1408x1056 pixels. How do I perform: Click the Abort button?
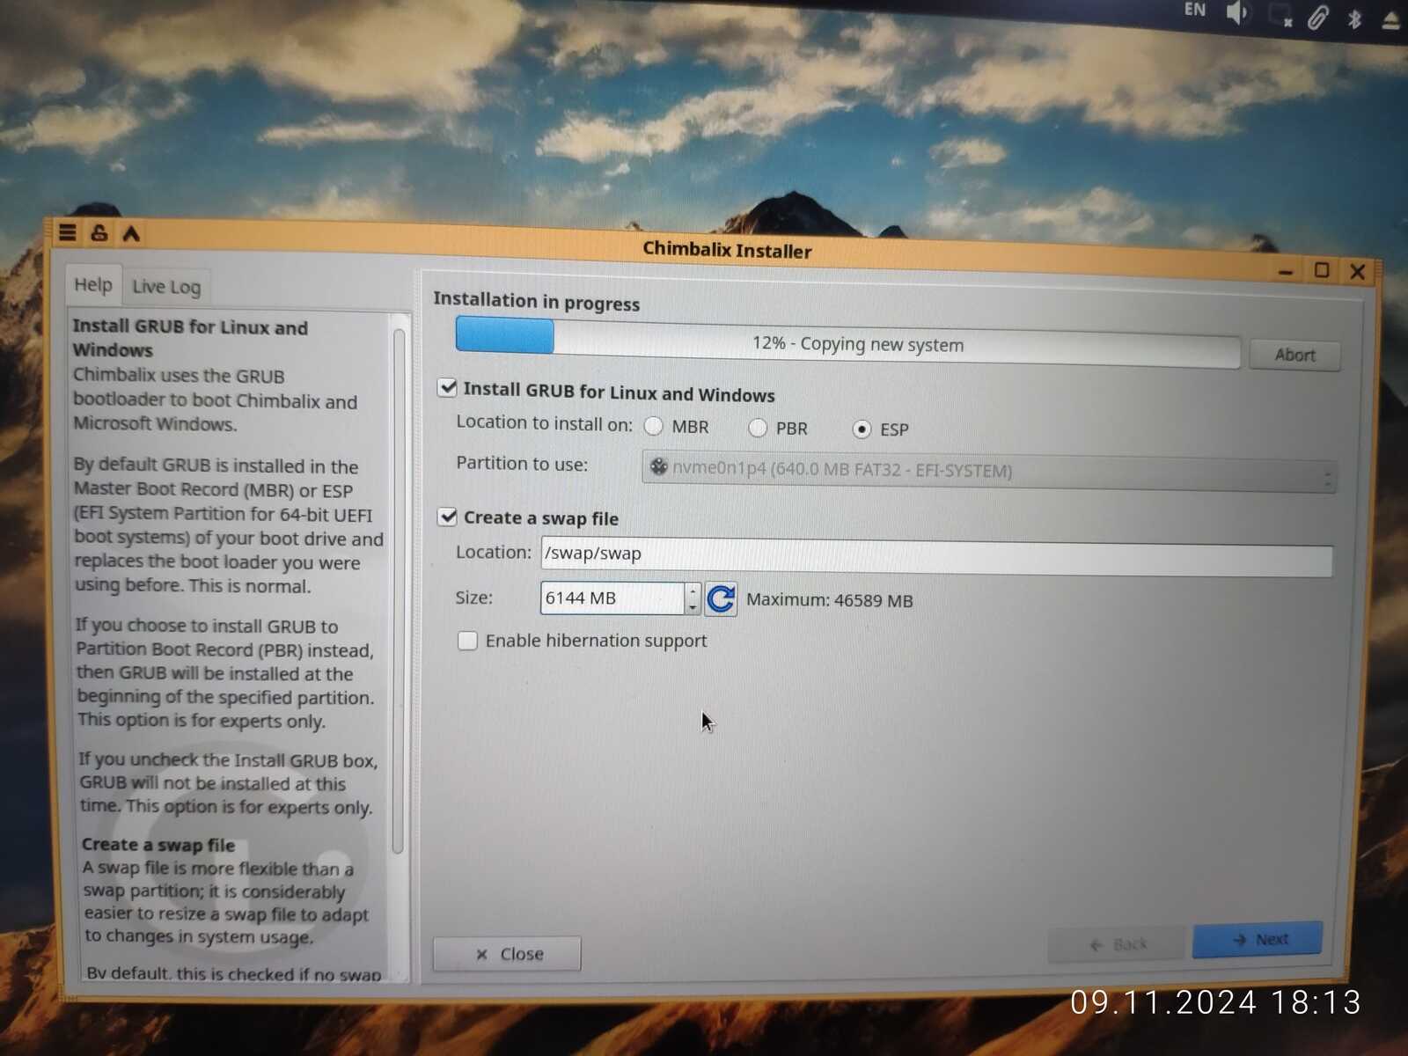coord(1294,356)
